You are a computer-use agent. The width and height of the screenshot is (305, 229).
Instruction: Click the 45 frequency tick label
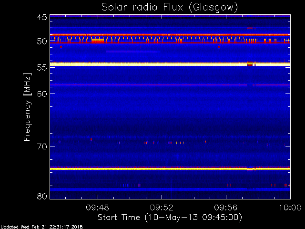42,17
